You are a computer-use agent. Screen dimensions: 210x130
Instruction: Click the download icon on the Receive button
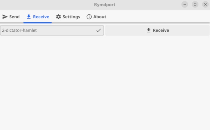(149, 30)
